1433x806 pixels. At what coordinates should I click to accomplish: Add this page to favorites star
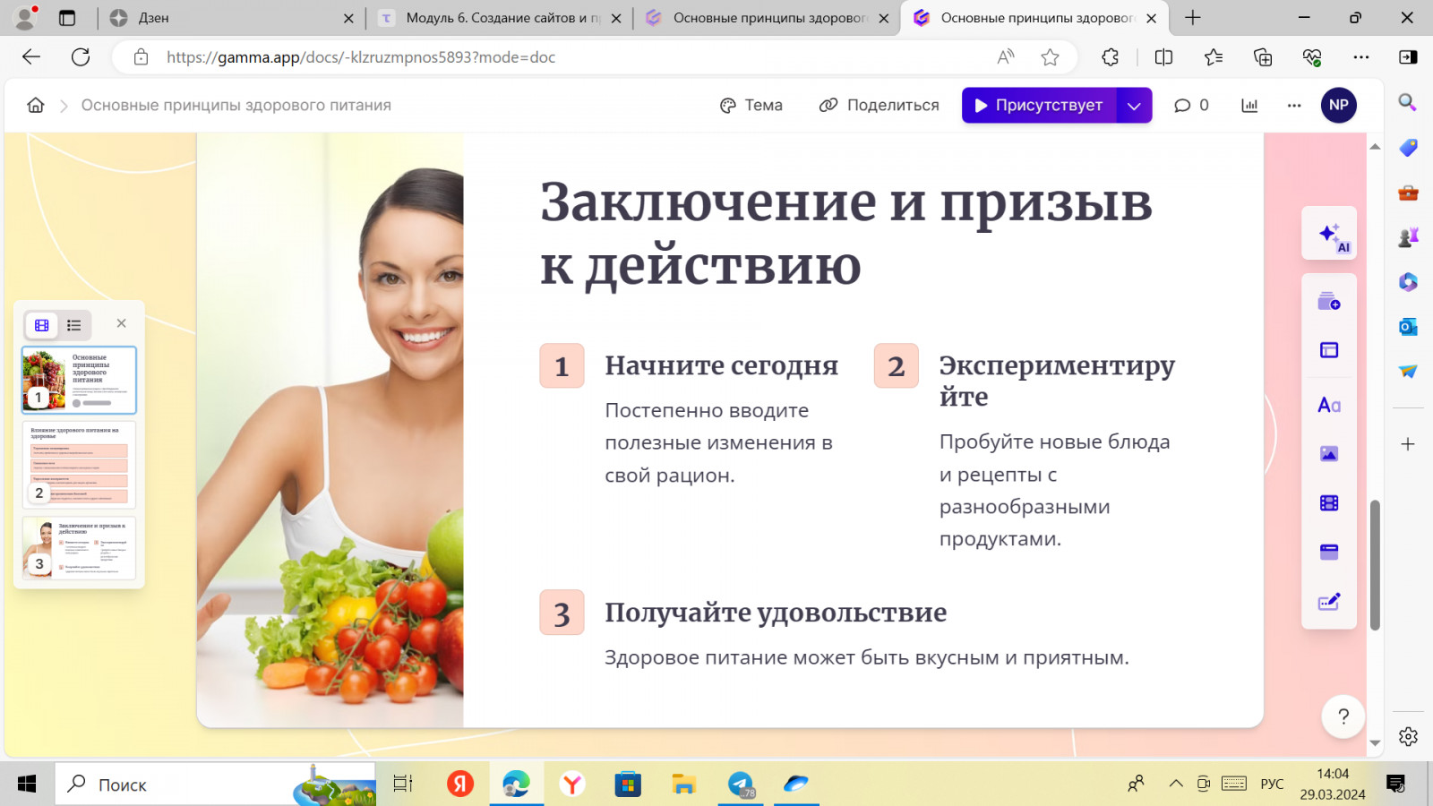pos(1050,57)
